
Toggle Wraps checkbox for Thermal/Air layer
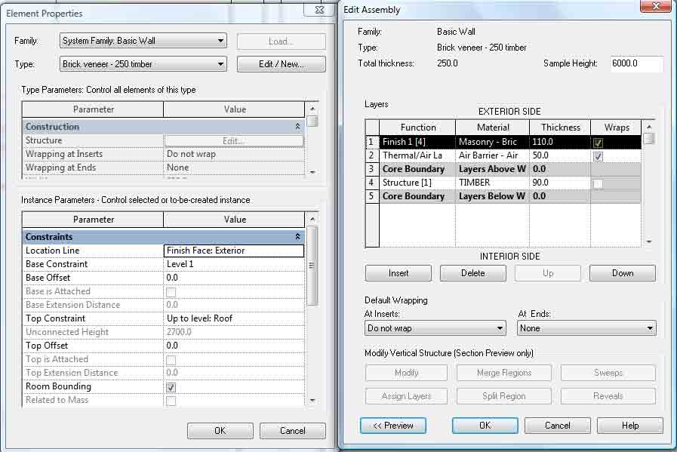[x=598, y=156]
